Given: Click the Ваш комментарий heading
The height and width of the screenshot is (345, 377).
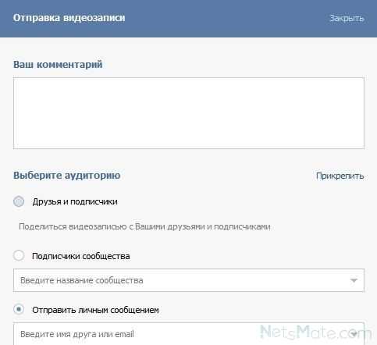Looking at the screenshot, I should pos(58,65).
